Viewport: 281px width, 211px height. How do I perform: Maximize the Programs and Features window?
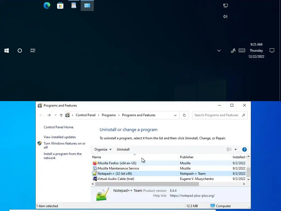click(232, 105)
